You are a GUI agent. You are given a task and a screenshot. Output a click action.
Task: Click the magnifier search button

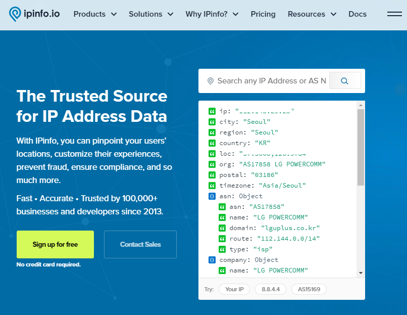345,81
